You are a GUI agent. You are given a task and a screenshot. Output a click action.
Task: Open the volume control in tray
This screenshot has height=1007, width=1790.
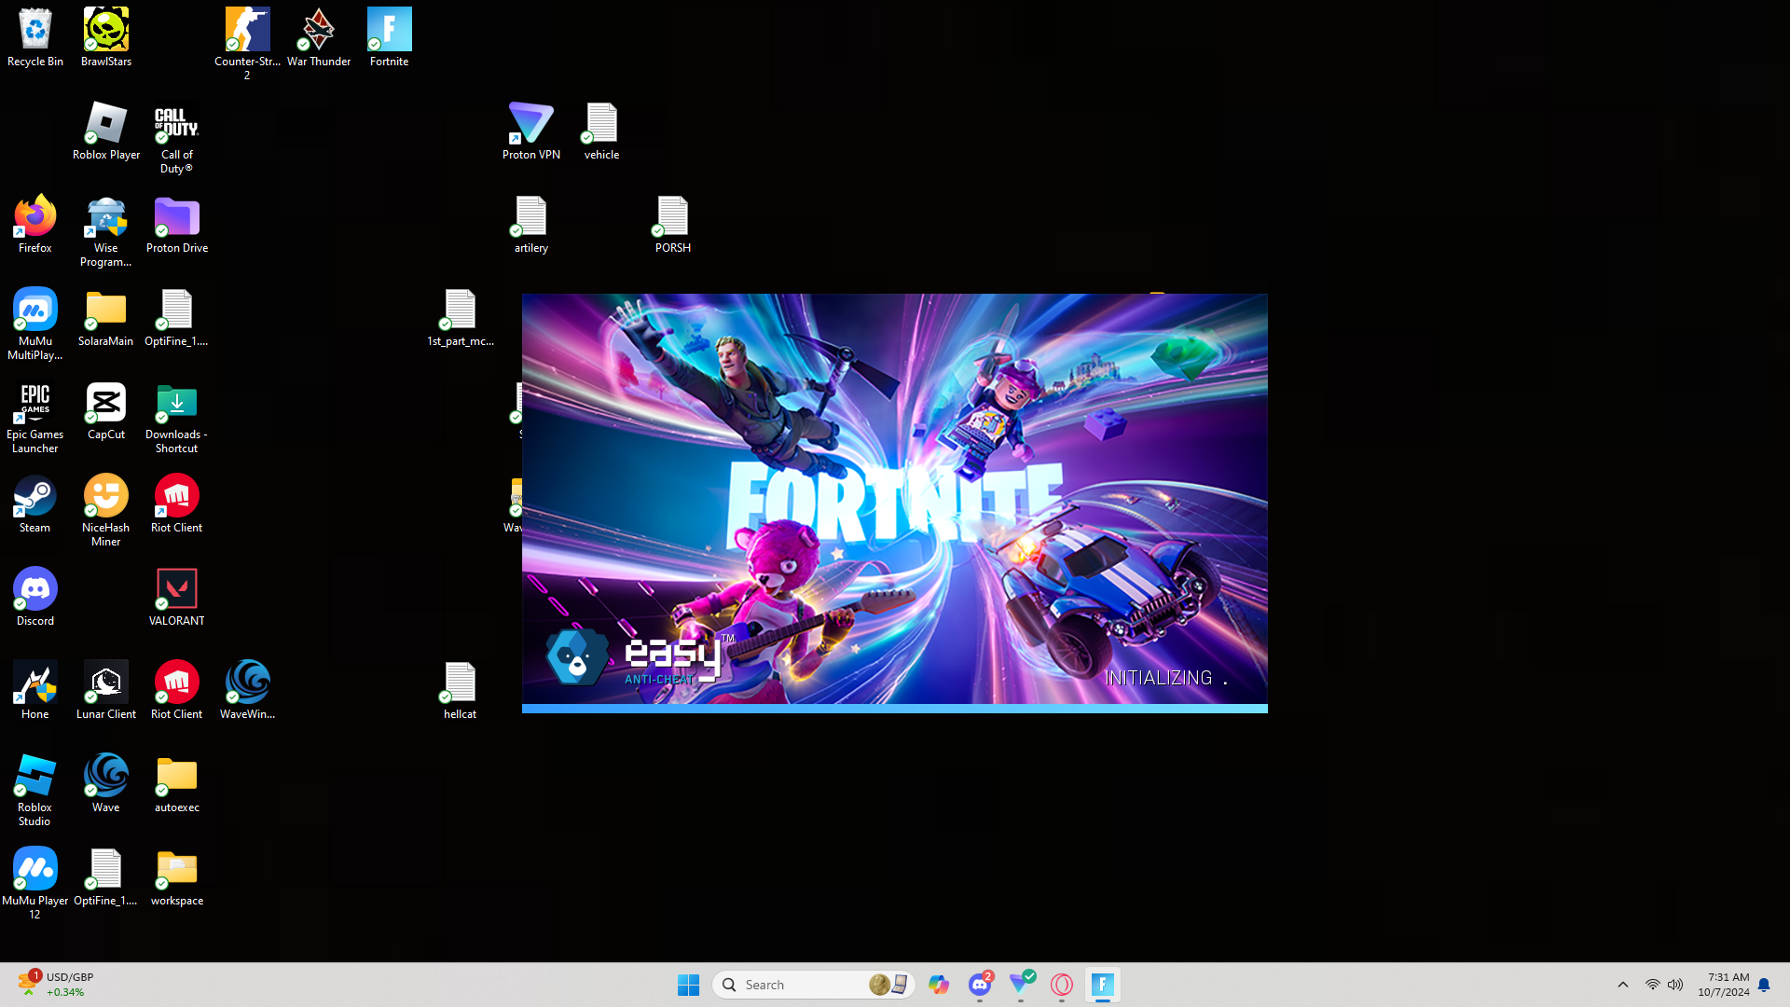click(x=1675, y=985)
